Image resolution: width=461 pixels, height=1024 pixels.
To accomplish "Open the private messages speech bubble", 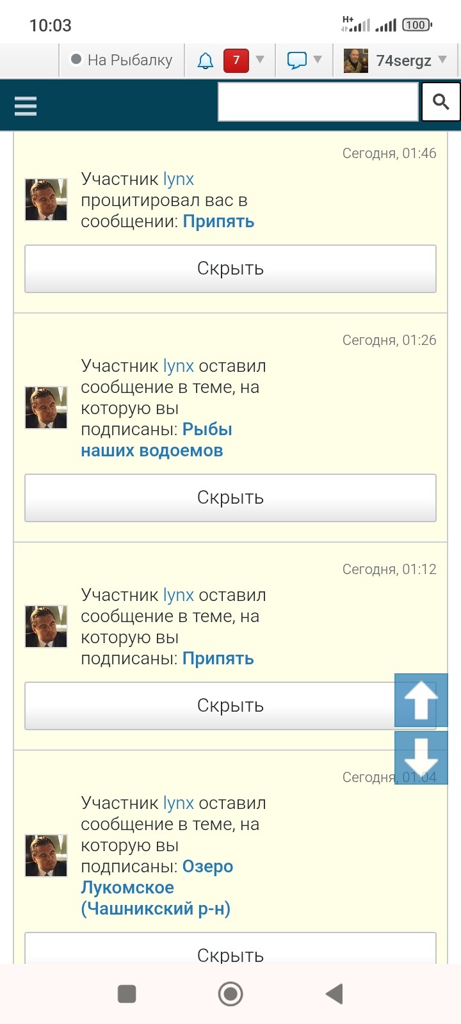I will point(296,61).
